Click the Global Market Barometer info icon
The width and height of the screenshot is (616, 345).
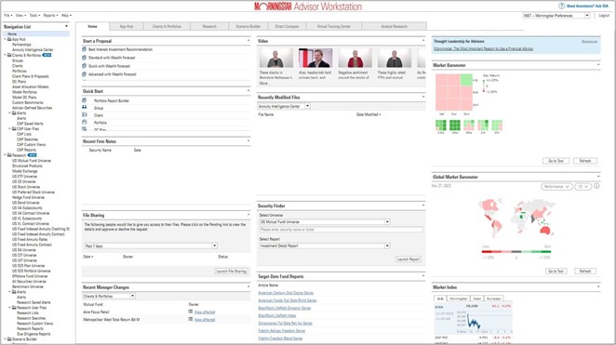pyautogui.click(x=596, y=186)
